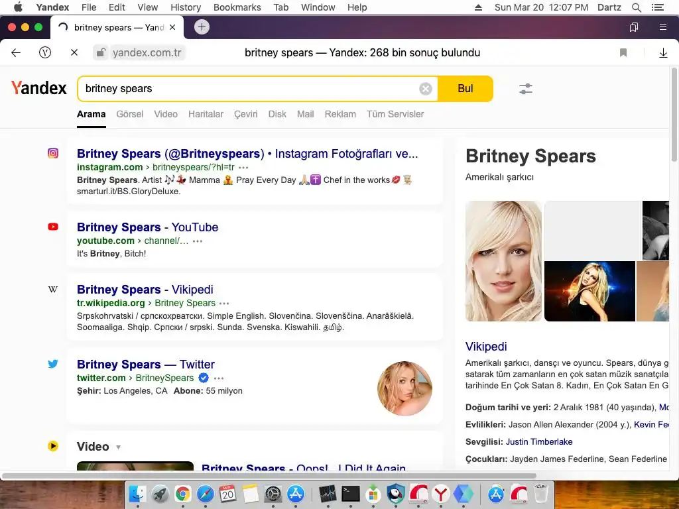Open the Britney fire-background thumbnail
This screenshot has width=679, height=509.
(589, 292)
